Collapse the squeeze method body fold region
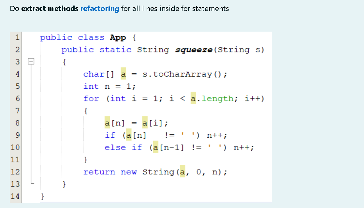 coord(31,61)
